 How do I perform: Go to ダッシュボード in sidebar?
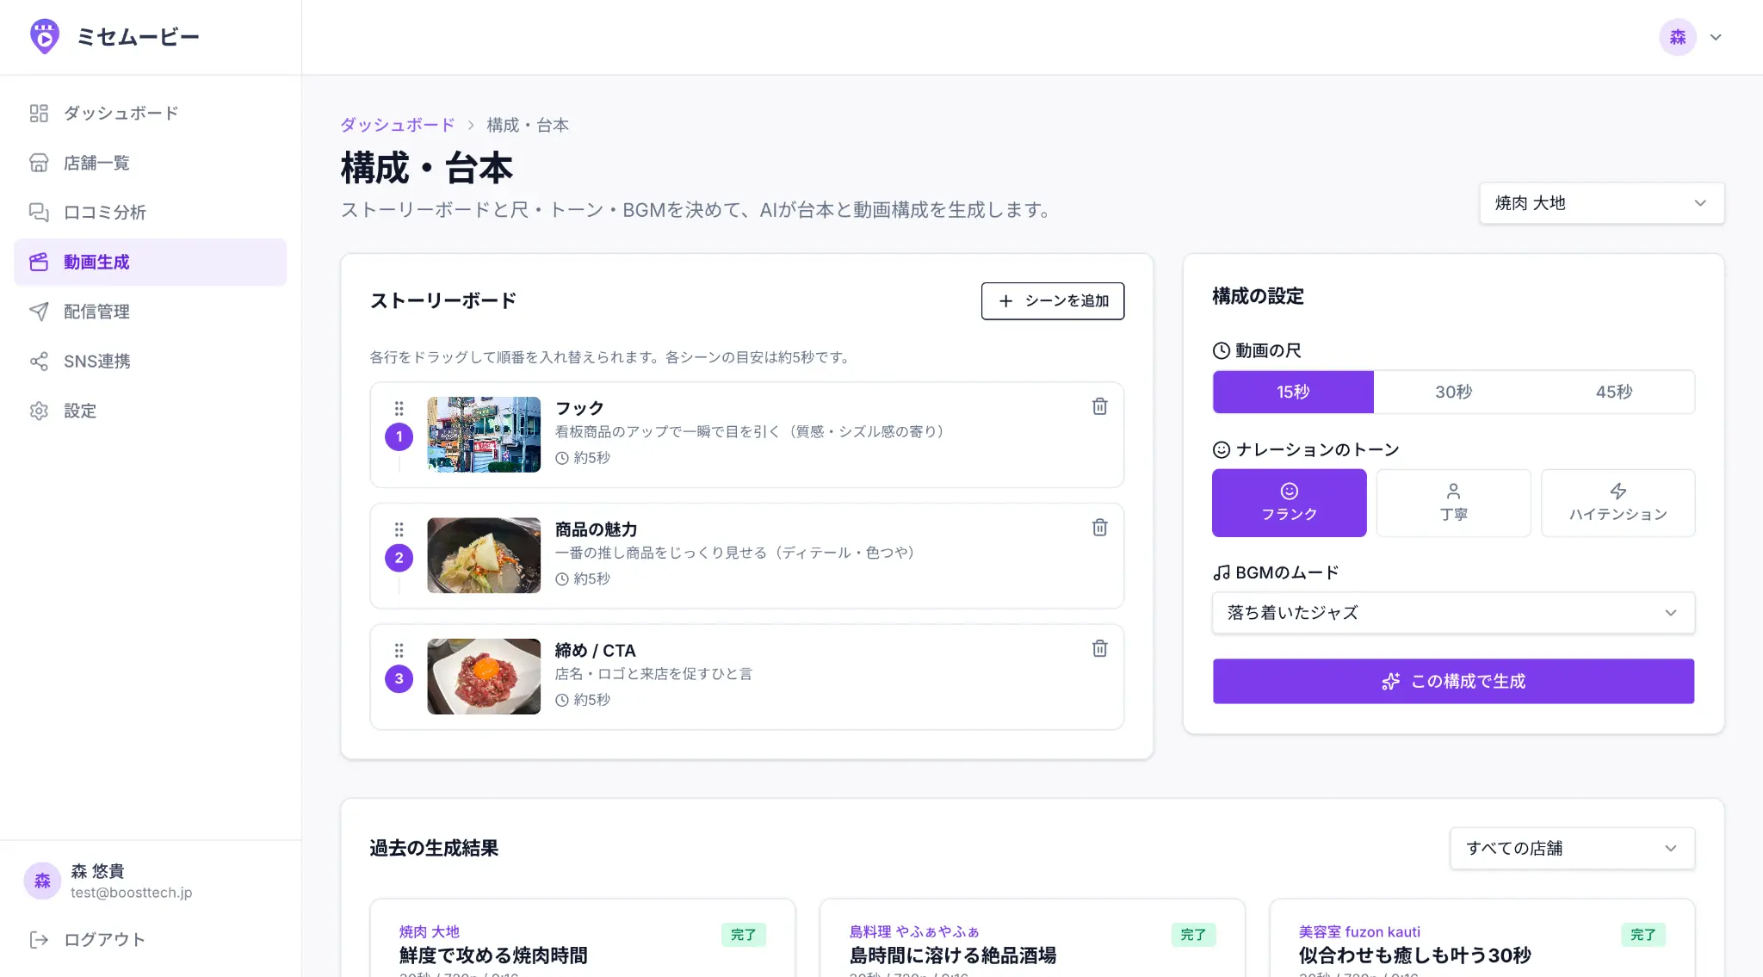[x=151, y=113]
